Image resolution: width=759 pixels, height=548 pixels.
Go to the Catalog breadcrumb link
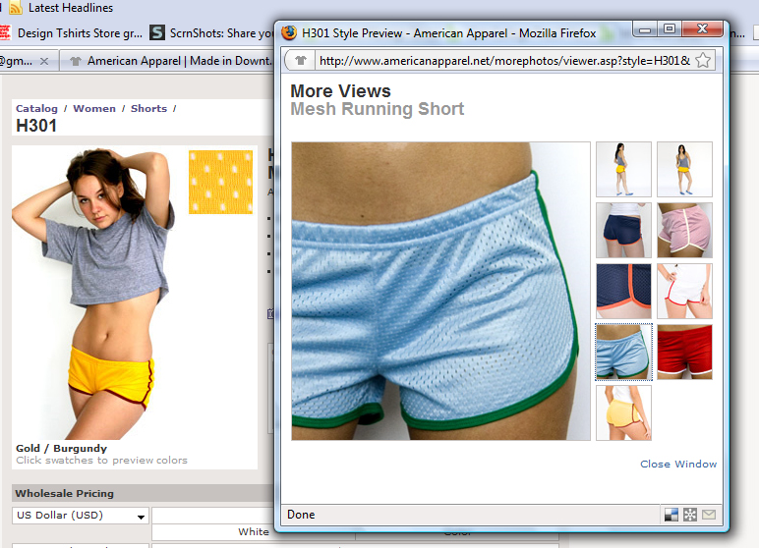pos(36,109)
